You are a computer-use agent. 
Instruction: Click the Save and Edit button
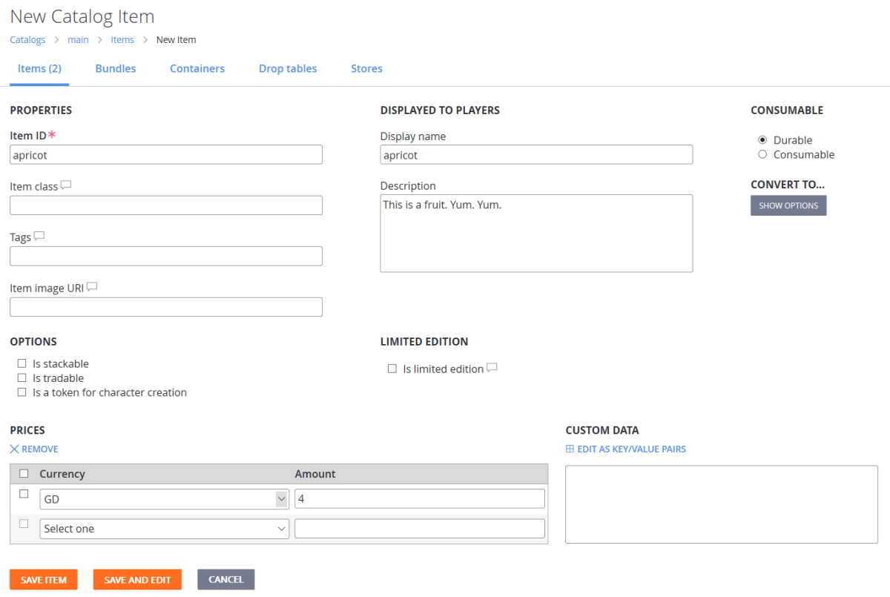[137, 580]
